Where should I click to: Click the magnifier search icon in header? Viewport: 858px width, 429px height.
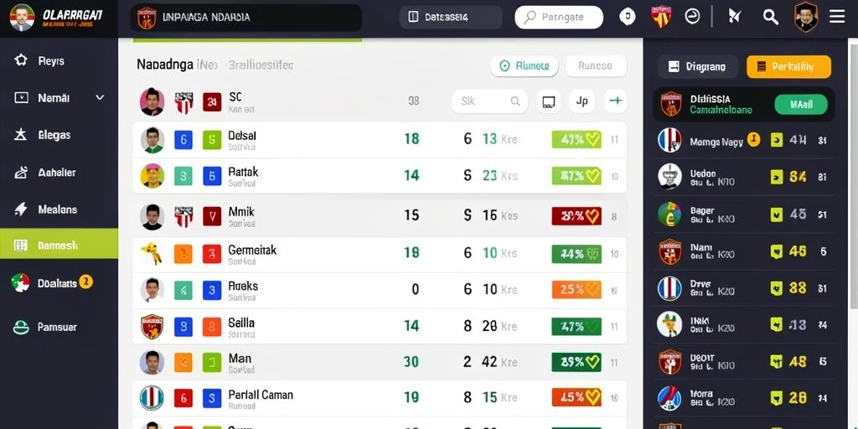pyautogui.click(x=771, y=18)
